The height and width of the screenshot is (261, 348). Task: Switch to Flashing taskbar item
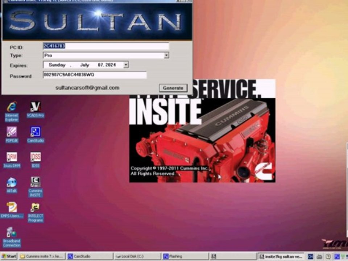(185, 256)
